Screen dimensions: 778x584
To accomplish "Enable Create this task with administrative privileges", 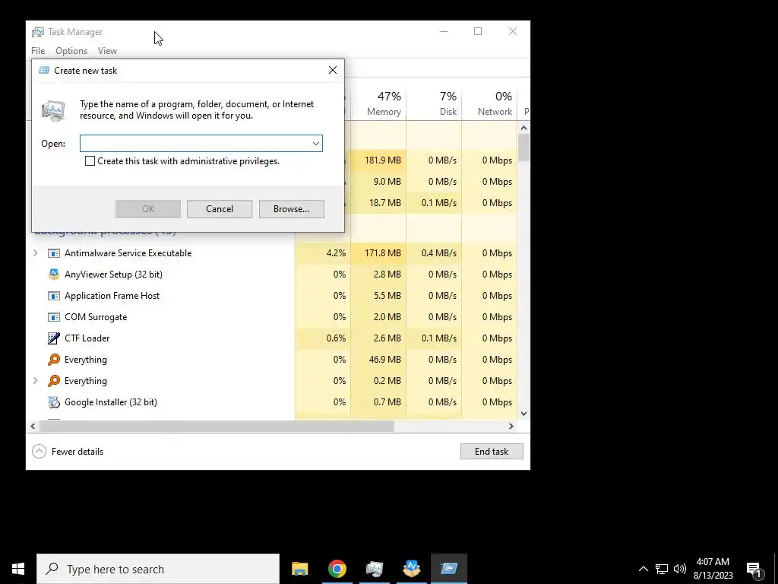I will pyautogui.click(x=90, y=161).
